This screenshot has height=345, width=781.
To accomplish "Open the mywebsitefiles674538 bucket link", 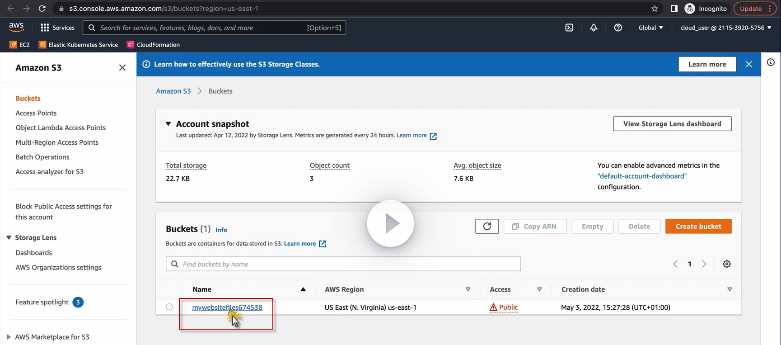I will [x=227, y=307].
